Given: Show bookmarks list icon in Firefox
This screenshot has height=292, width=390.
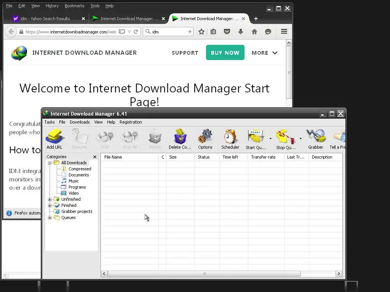Looking at the screenshot, I should pos(213,32).
